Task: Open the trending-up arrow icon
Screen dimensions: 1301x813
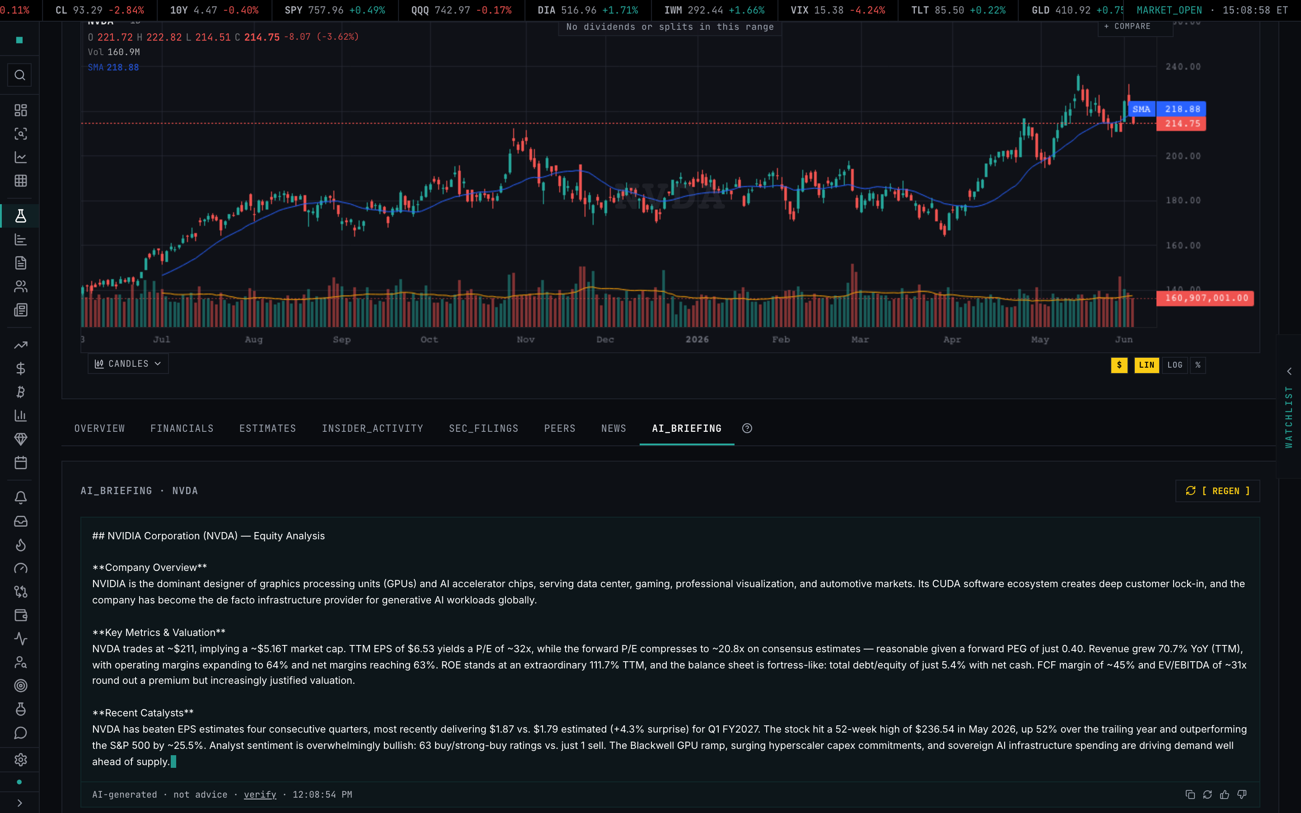Action: (x=20, y=345)
